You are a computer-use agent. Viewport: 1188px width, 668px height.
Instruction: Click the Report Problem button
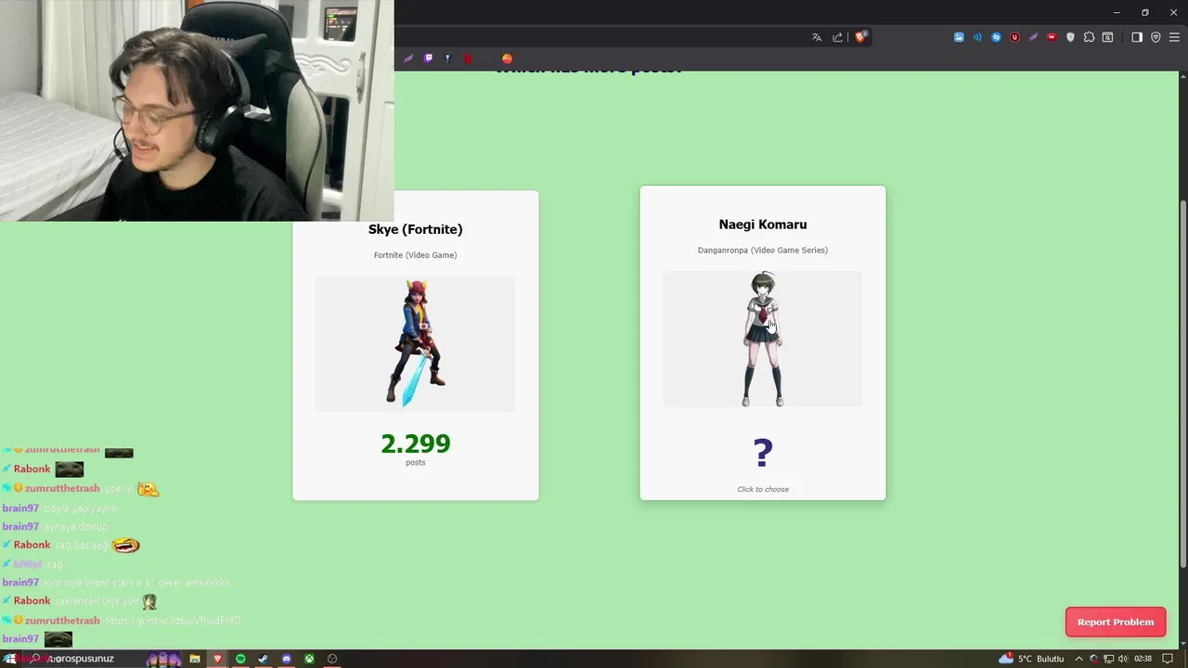[1116, 622]
